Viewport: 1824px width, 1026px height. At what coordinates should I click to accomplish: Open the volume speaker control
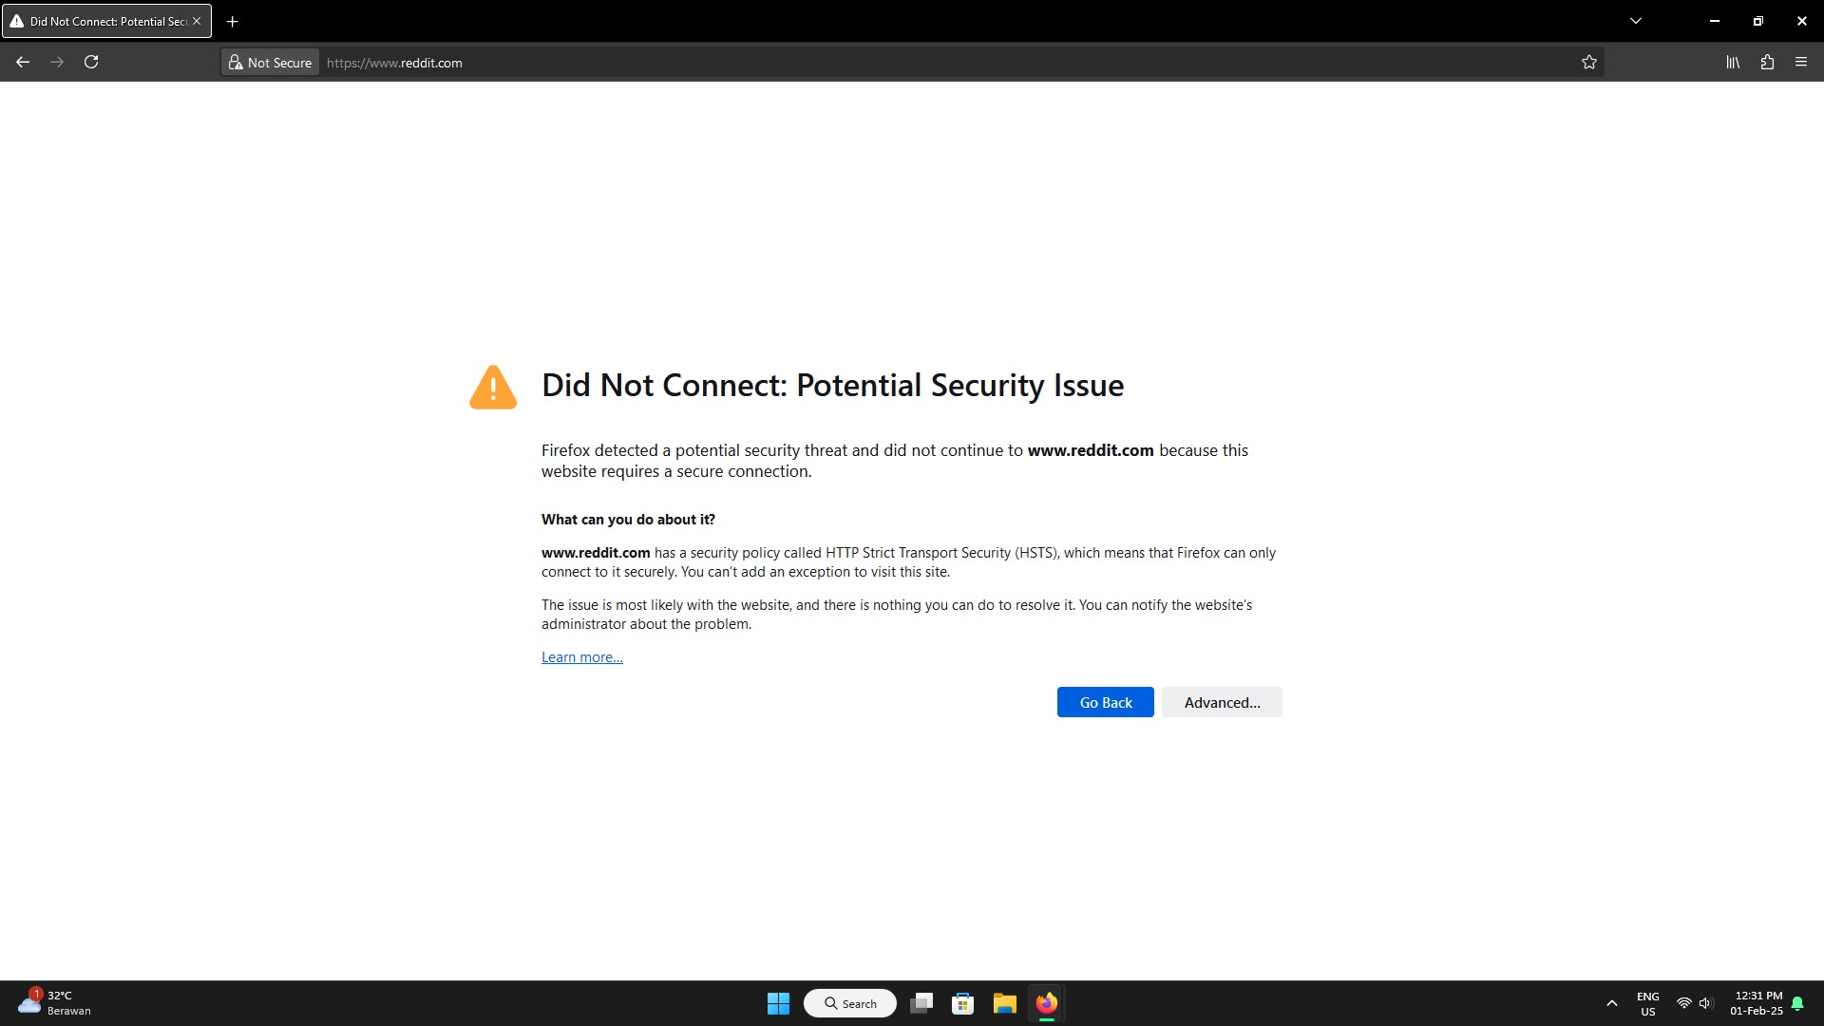[x=1706, y=1003]
